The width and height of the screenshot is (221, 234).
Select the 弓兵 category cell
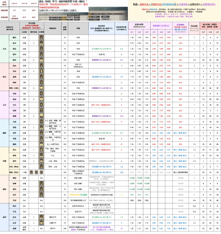click(5, 105)
